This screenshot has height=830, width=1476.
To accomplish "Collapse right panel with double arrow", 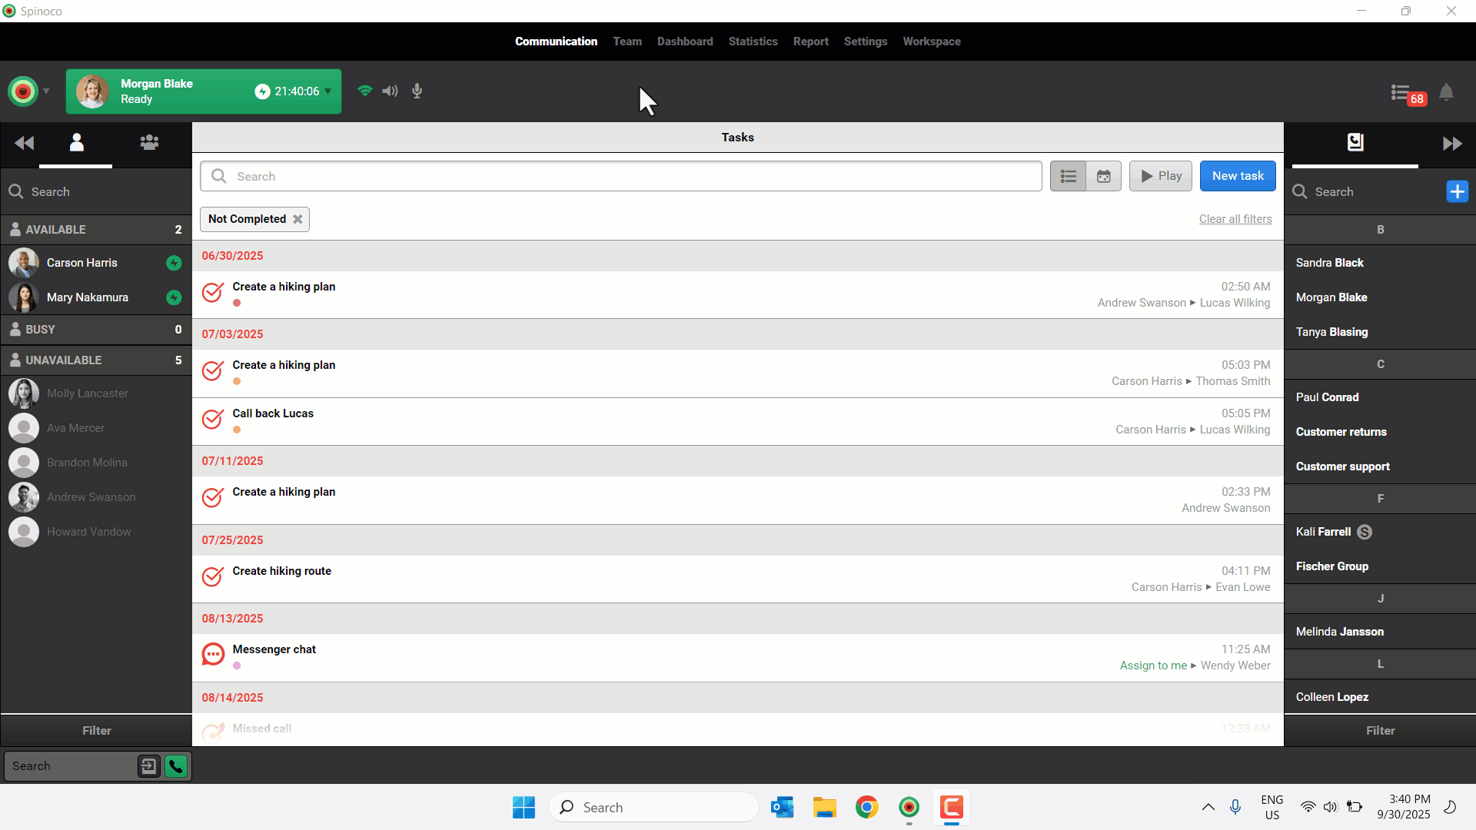I will tap(1452, 144).
